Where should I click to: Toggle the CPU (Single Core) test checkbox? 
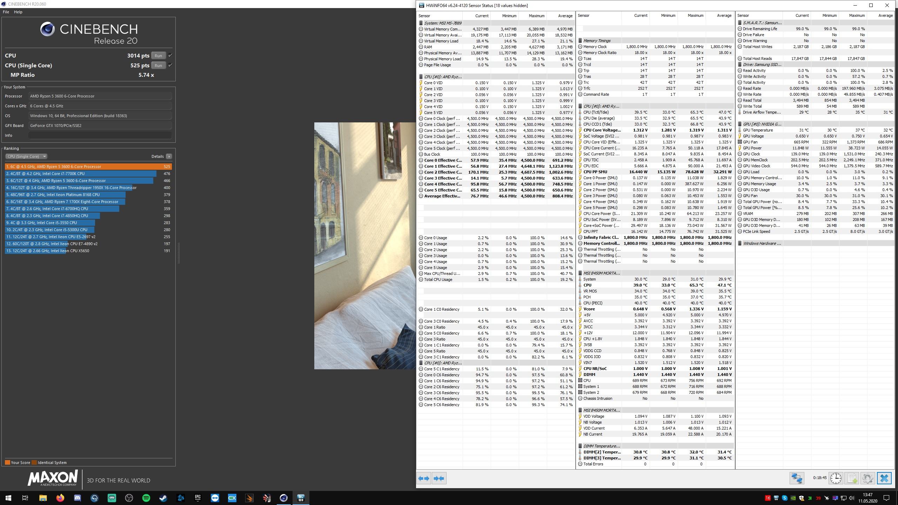pos(170,65)
